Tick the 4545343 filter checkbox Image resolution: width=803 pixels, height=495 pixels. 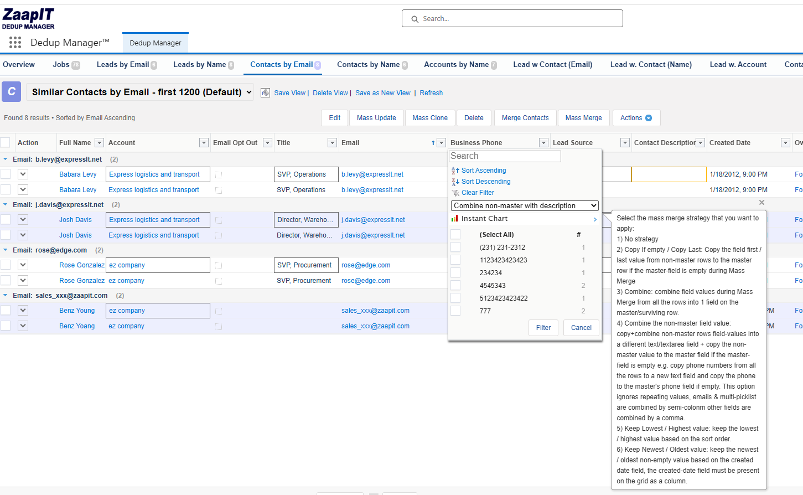[455, 285]
